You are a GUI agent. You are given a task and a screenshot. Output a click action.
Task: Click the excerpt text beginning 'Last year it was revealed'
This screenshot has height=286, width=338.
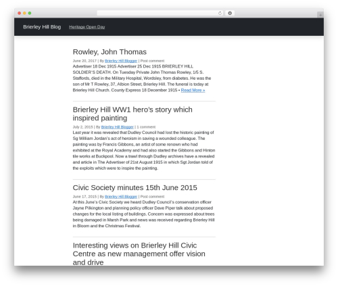tap(144, 150)
